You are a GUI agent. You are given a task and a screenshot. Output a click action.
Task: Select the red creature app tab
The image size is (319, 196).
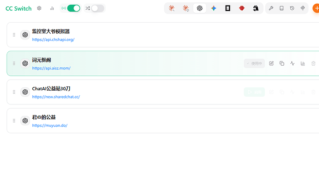pyautogui.click(x=242, y=8)
